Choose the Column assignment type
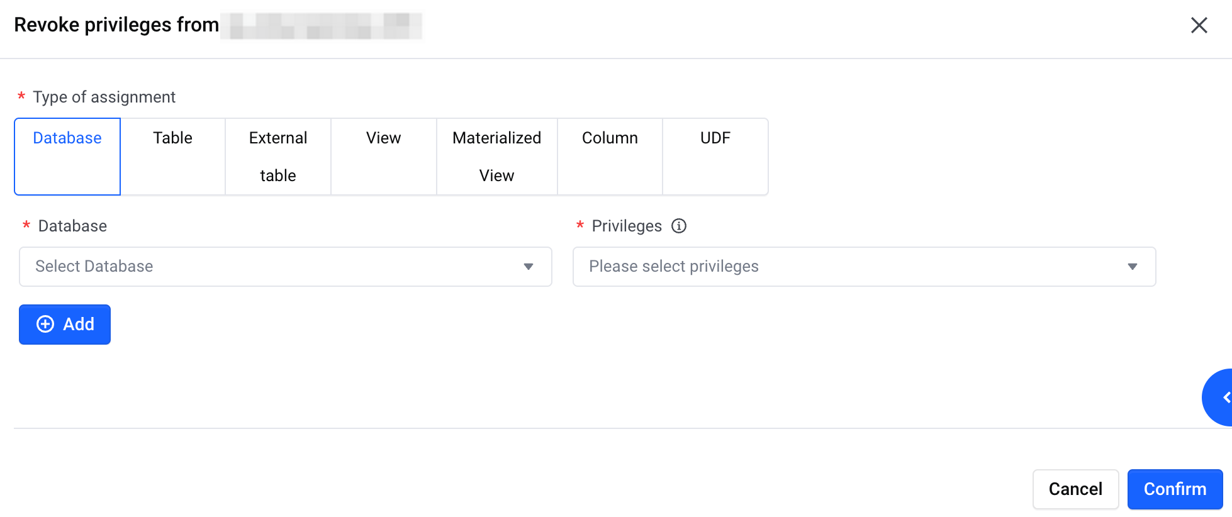1232x517 pixels. 610,157
